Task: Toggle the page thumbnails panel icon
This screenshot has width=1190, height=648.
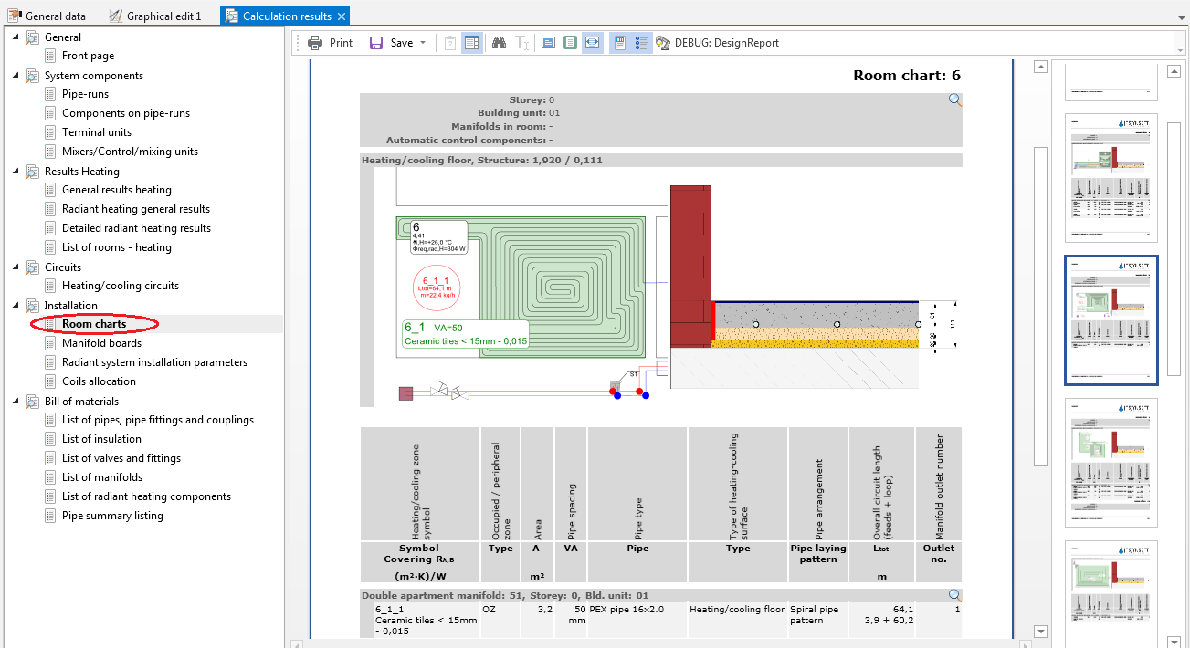Action: [x=619, y=43]
